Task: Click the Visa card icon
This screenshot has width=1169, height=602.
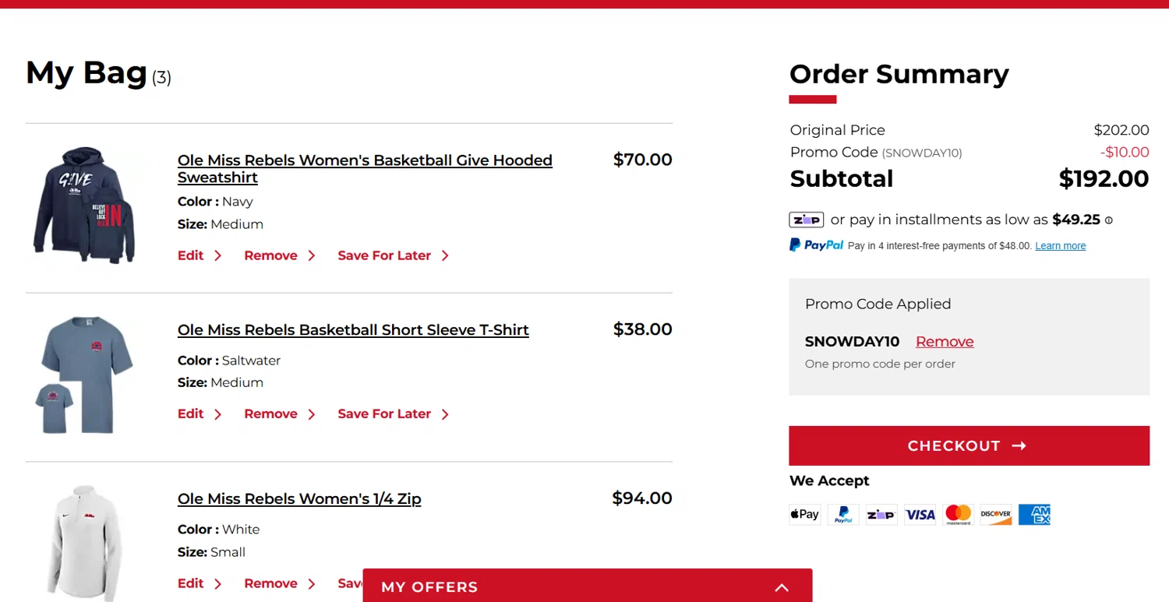Action: 920,514
